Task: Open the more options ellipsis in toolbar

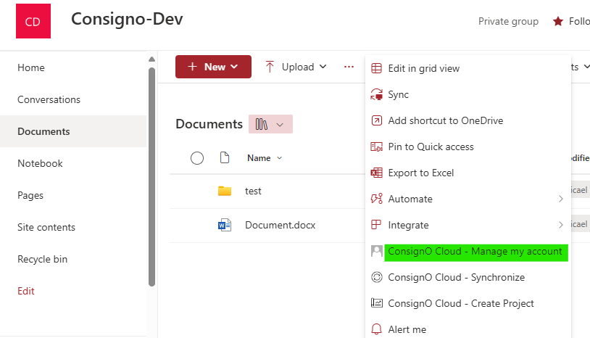Action: coord(349,67)
